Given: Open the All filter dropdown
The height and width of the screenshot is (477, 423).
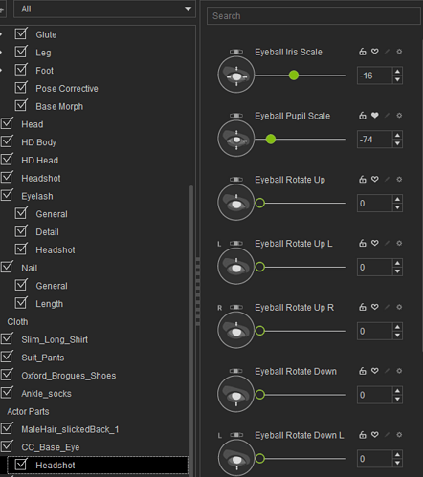Looking at the screenshot, I should (104, 9).
